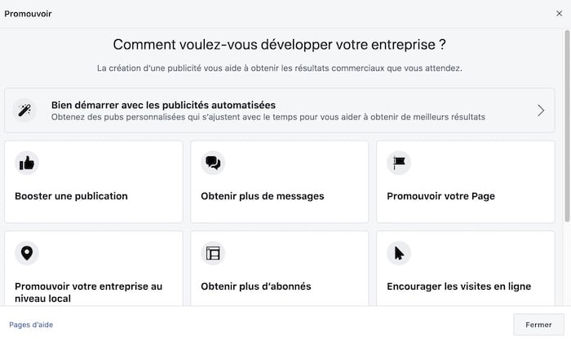The image size is (571, 341).
Task: Open the 'Pages d'aide' link
Action: coord(31,325)
